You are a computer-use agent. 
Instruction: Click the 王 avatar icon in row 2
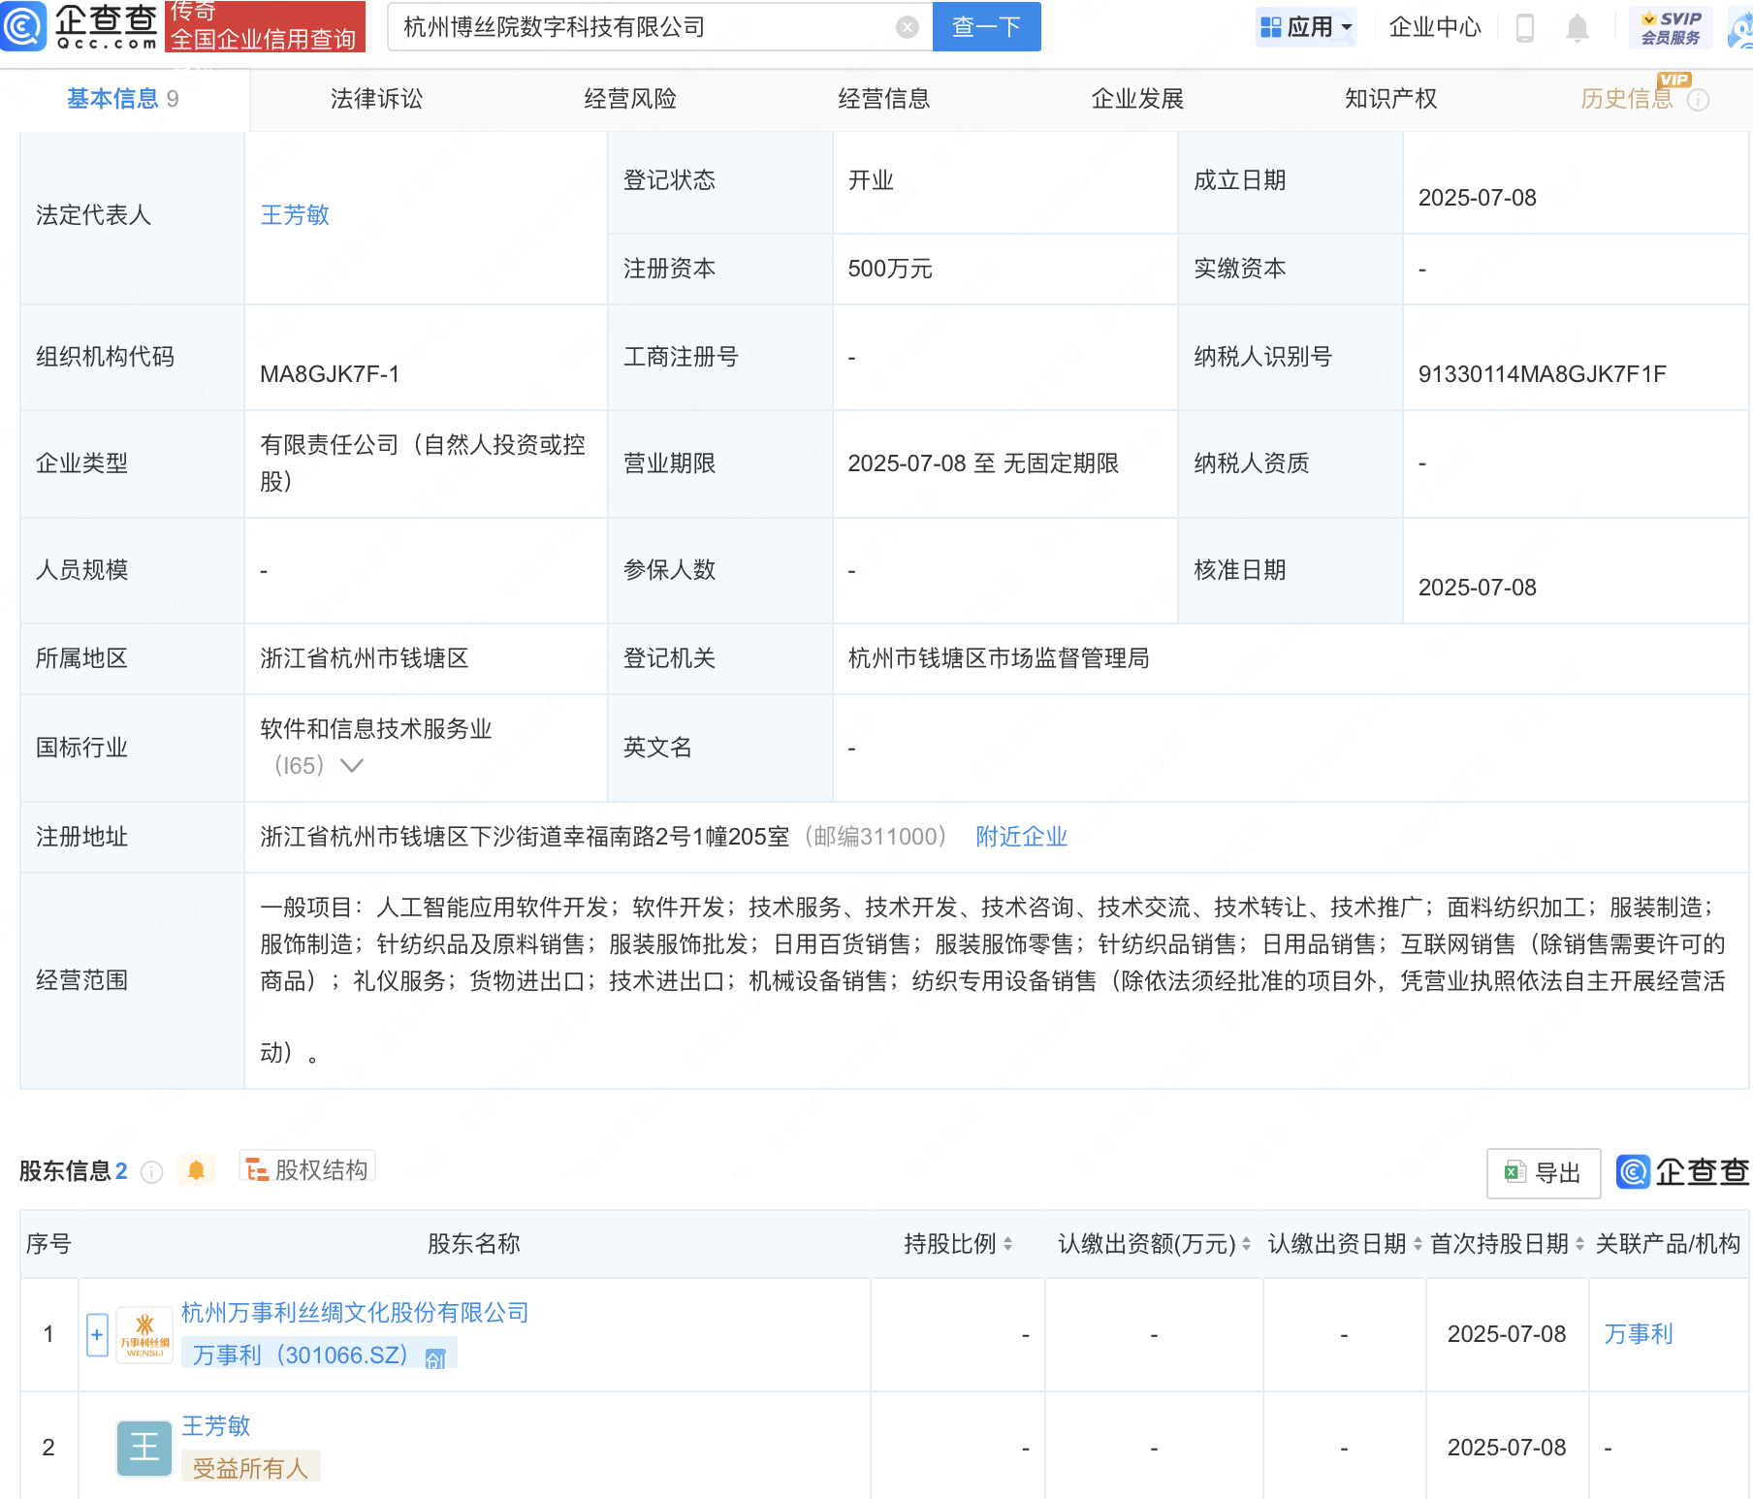tap(144, 1448)
